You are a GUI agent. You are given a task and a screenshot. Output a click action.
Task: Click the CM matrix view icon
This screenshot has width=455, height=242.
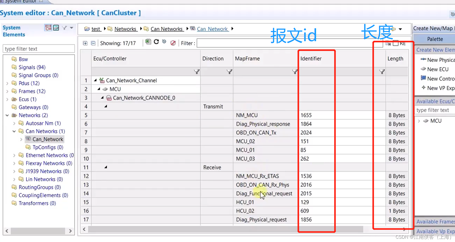48,28
